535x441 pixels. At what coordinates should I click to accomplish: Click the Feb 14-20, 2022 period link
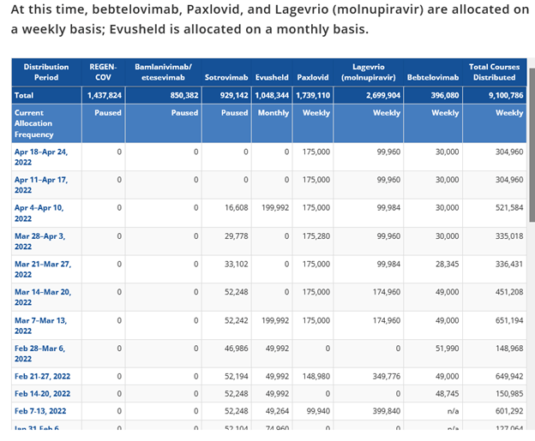pyautogui.click(x=44, y=393)
